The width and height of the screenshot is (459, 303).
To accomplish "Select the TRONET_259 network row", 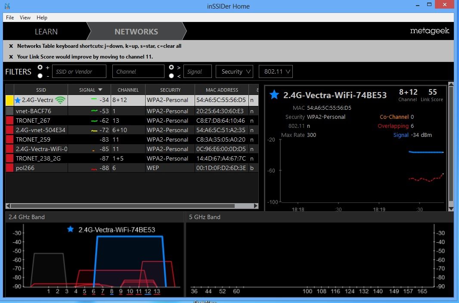I will 132,139.
